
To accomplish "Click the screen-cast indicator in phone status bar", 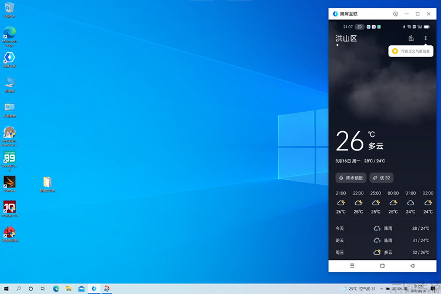I will (359, 26).
